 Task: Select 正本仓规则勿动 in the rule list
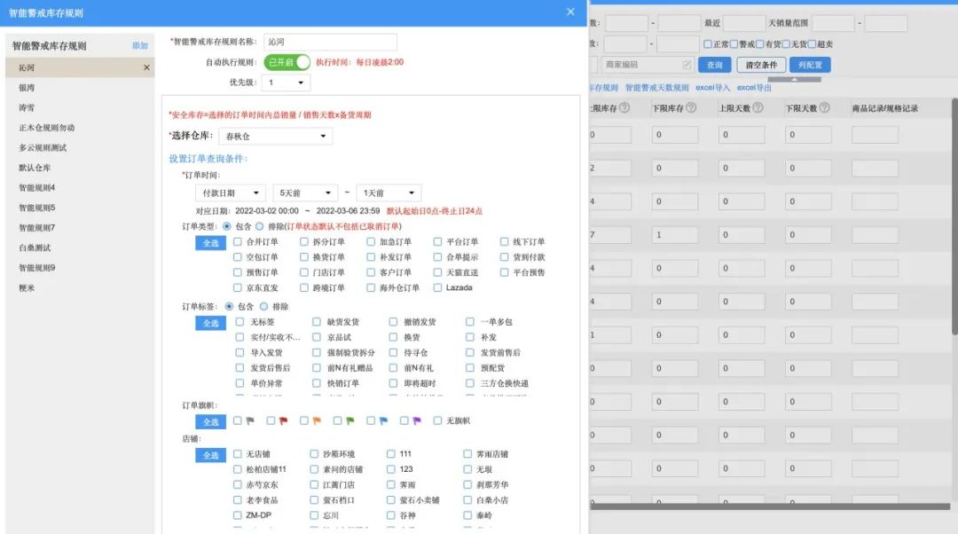point(80,127)
